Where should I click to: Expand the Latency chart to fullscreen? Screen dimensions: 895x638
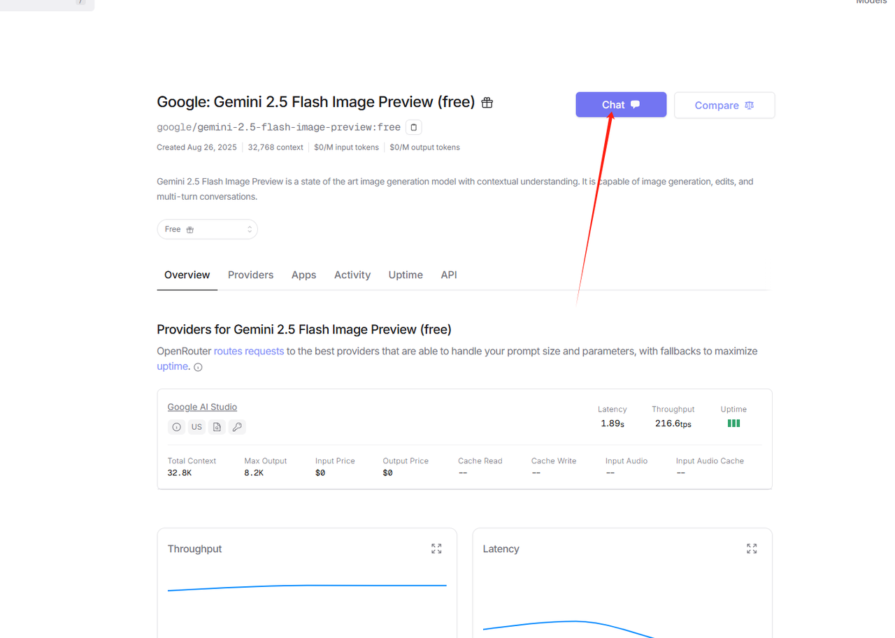[x=752, y=549]
